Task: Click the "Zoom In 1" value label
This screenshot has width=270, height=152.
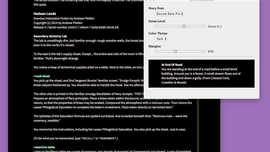Action: tap(215, 26)
